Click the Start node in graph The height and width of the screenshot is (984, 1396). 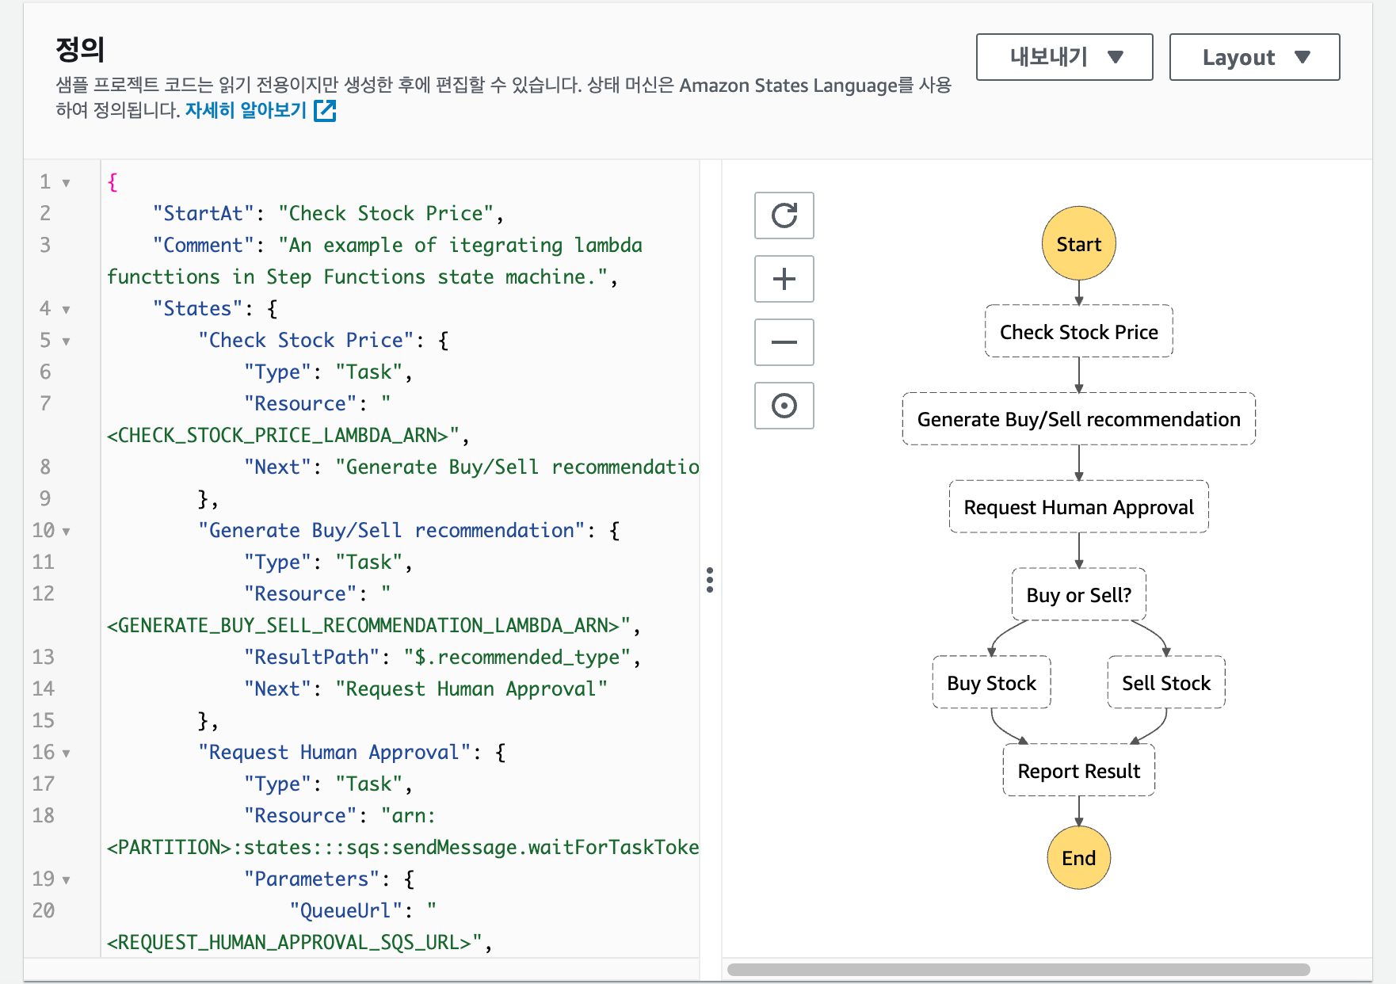pos(1078,244)
